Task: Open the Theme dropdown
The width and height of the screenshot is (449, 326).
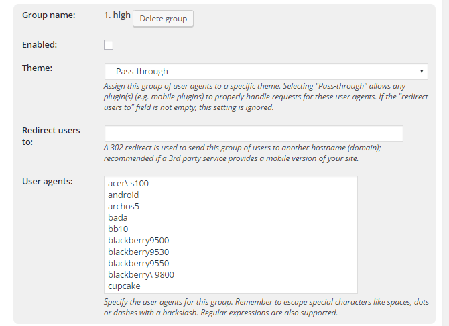Action: point(266,71)
